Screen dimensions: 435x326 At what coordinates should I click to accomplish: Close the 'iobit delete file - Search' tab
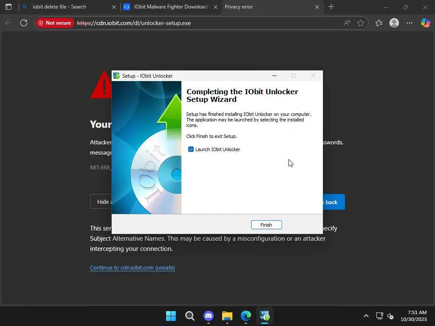(114, 7)
